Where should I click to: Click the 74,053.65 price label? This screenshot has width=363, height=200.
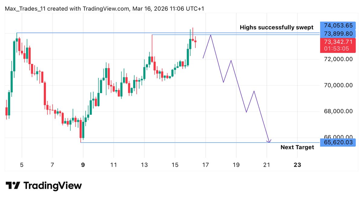[338, 26]
